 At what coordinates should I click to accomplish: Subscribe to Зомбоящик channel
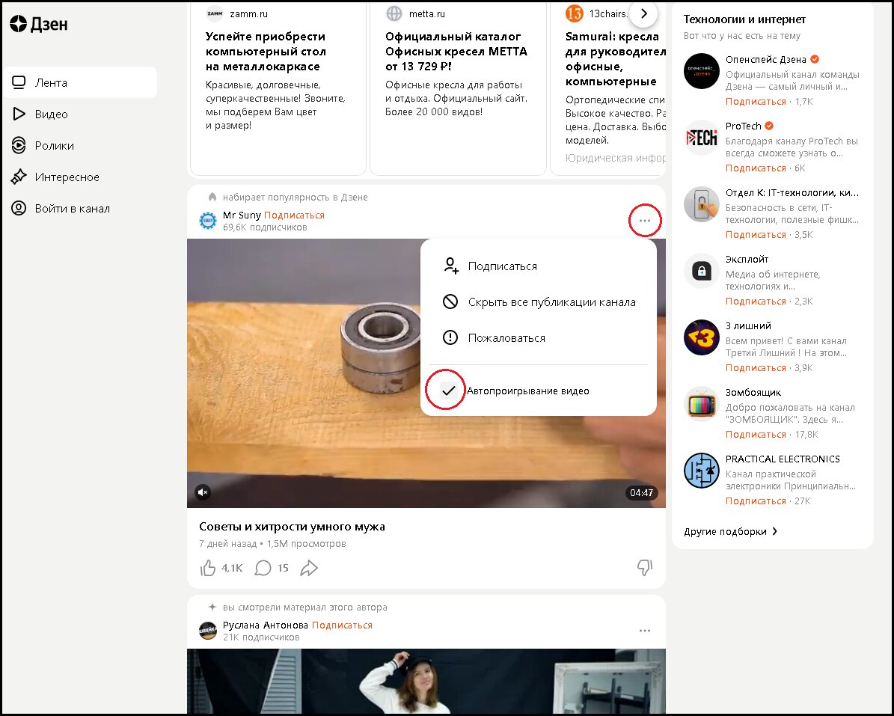point(756,435)
